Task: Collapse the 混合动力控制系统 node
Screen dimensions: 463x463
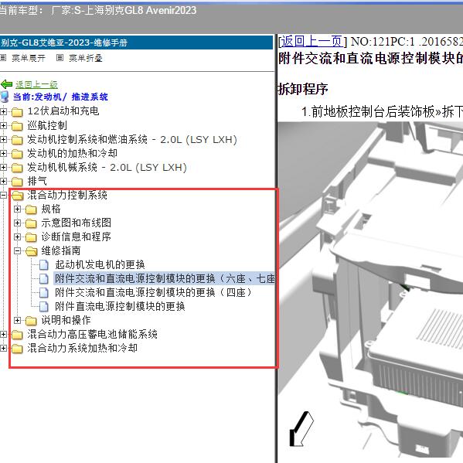Action: pyautogui.click(x=3, y=195)
